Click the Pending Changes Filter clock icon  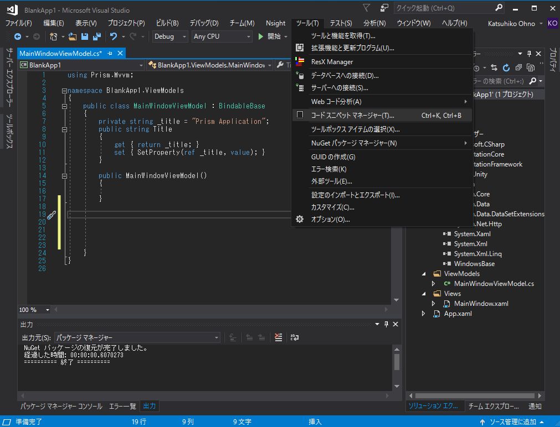pyautogui.click(x=476, y=68)
